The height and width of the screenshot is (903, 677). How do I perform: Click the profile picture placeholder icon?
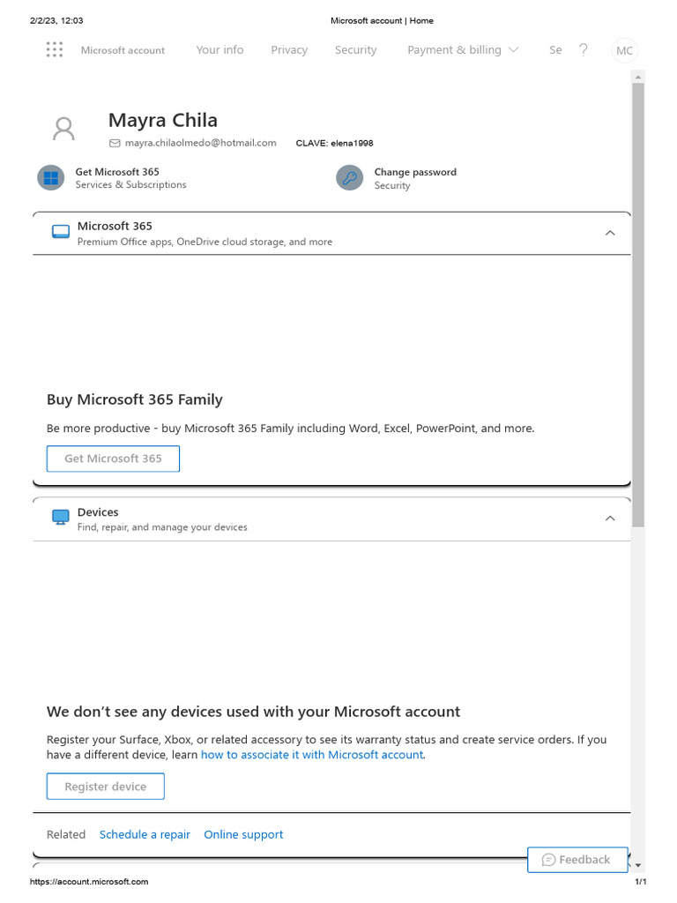coord(63,129)
